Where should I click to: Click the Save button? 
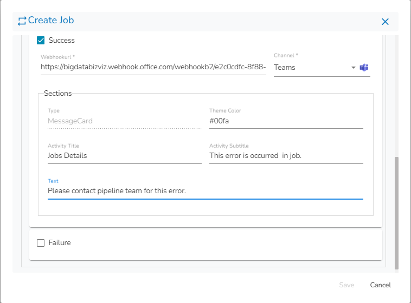346,285
